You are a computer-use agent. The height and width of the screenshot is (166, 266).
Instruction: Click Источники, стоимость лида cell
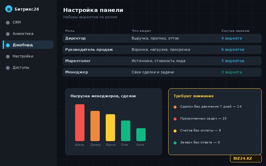click(159, 61)
